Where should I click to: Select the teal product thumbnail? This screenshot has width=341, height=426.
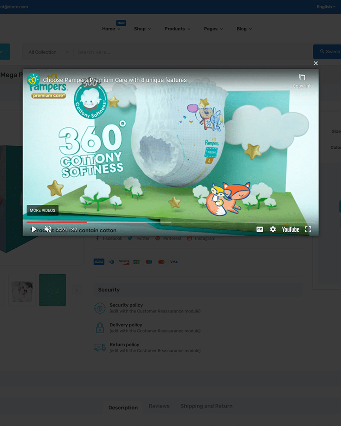click(x=53, y=290)
